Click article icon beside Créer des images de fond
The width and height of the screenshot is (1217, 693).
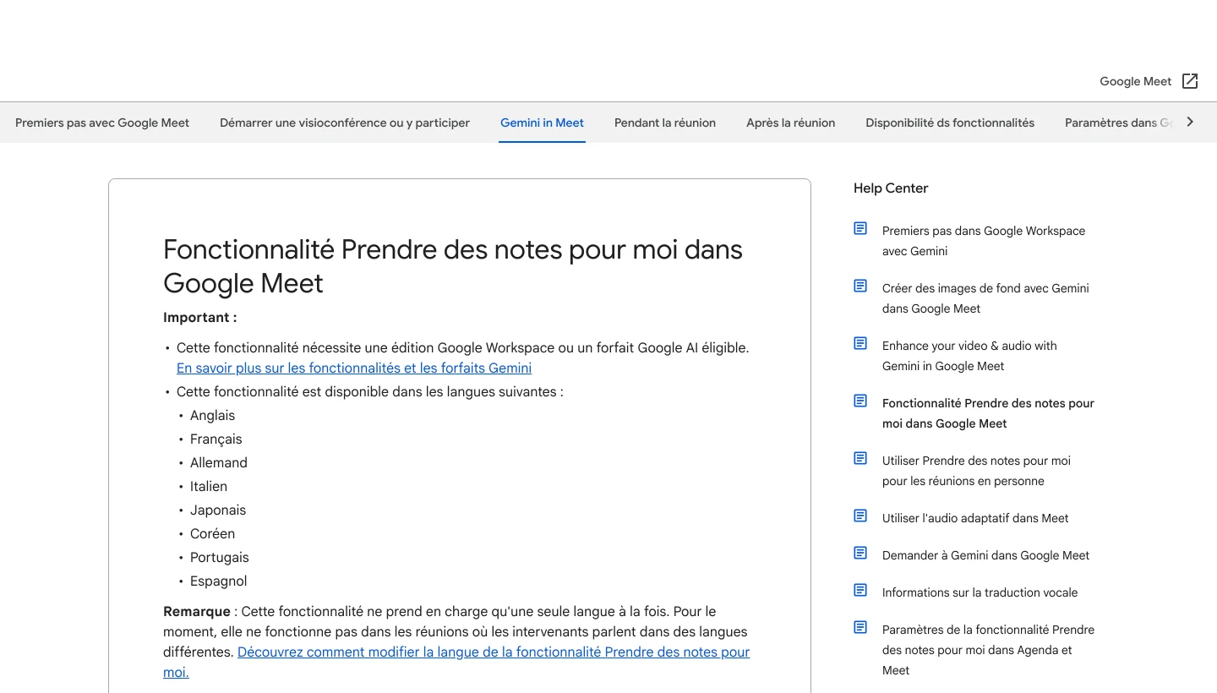coord(860,286)
